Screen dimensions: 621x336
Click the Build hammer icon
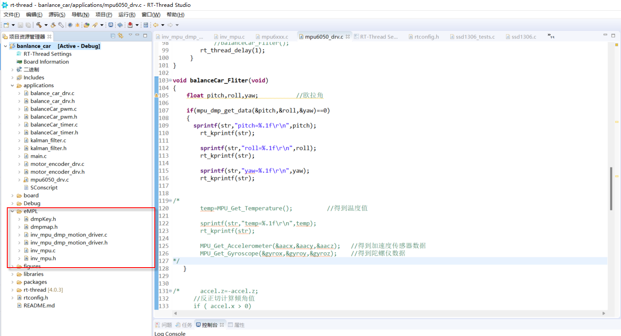39,25
